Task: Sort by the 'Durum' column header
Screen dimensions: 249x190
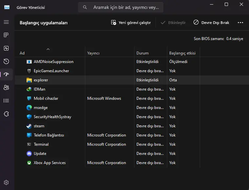Action: (x=142, y=53)
